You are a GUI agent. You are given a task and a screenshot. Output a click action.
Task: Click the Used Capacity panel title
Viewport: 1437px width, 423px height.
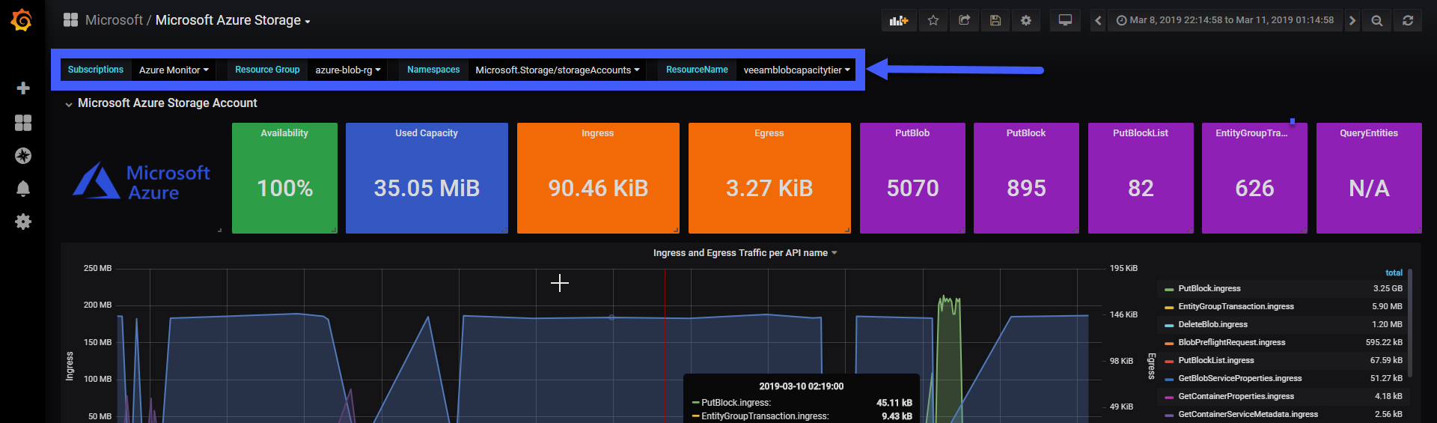pos(427,133)
